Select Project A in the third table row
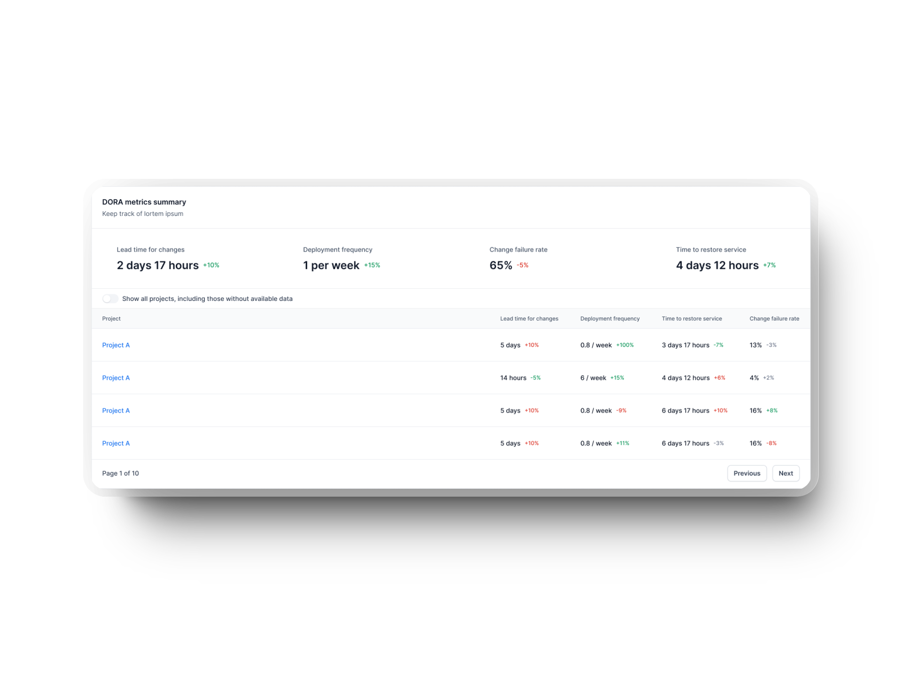 click(x=116, y=410)
